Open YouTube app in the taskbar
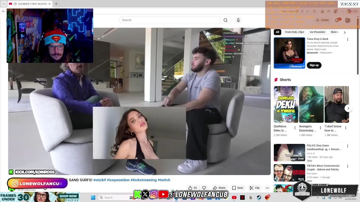Image resolution: width=360 pixels, height=202 pixels. coord(234,198)
